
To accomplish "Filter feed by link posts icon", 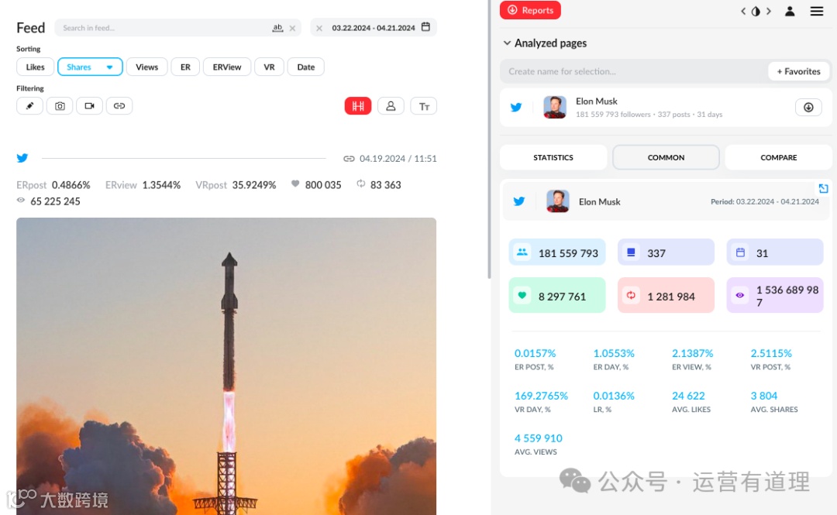I will click(119, 105).
